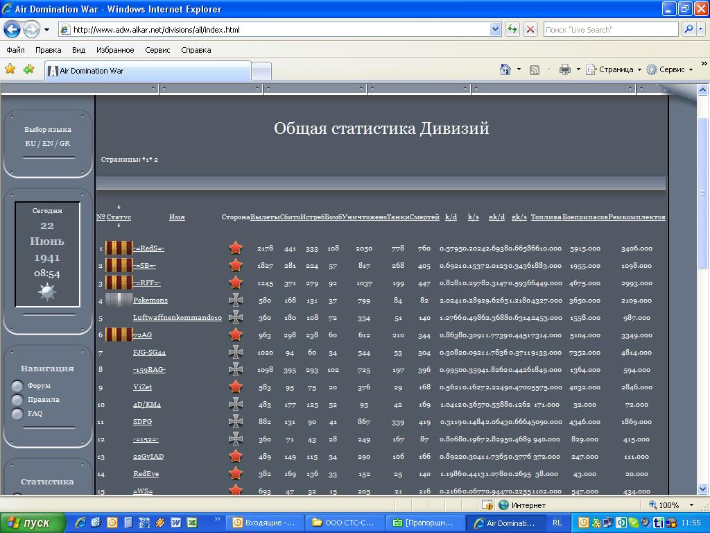This screenshot has height=533, width=710.
Task: Click the printer icon in the toolbar
Action: [x=564, y=69]
